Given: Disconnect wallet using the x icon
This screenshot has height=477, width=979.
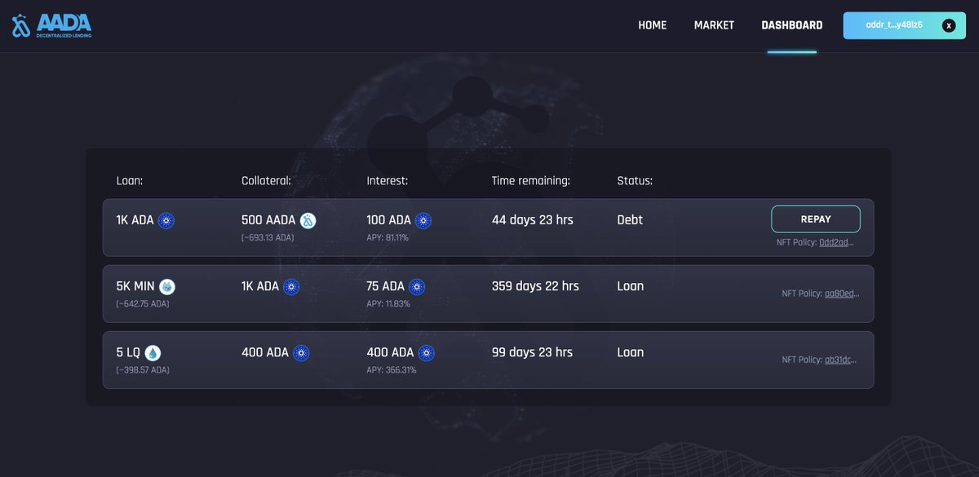Looking at the screenshot, I should point(949,25).
